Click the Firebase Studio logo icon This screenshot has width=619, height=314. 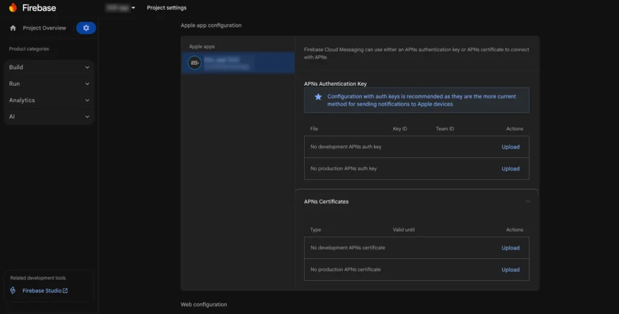pos(13,290)
